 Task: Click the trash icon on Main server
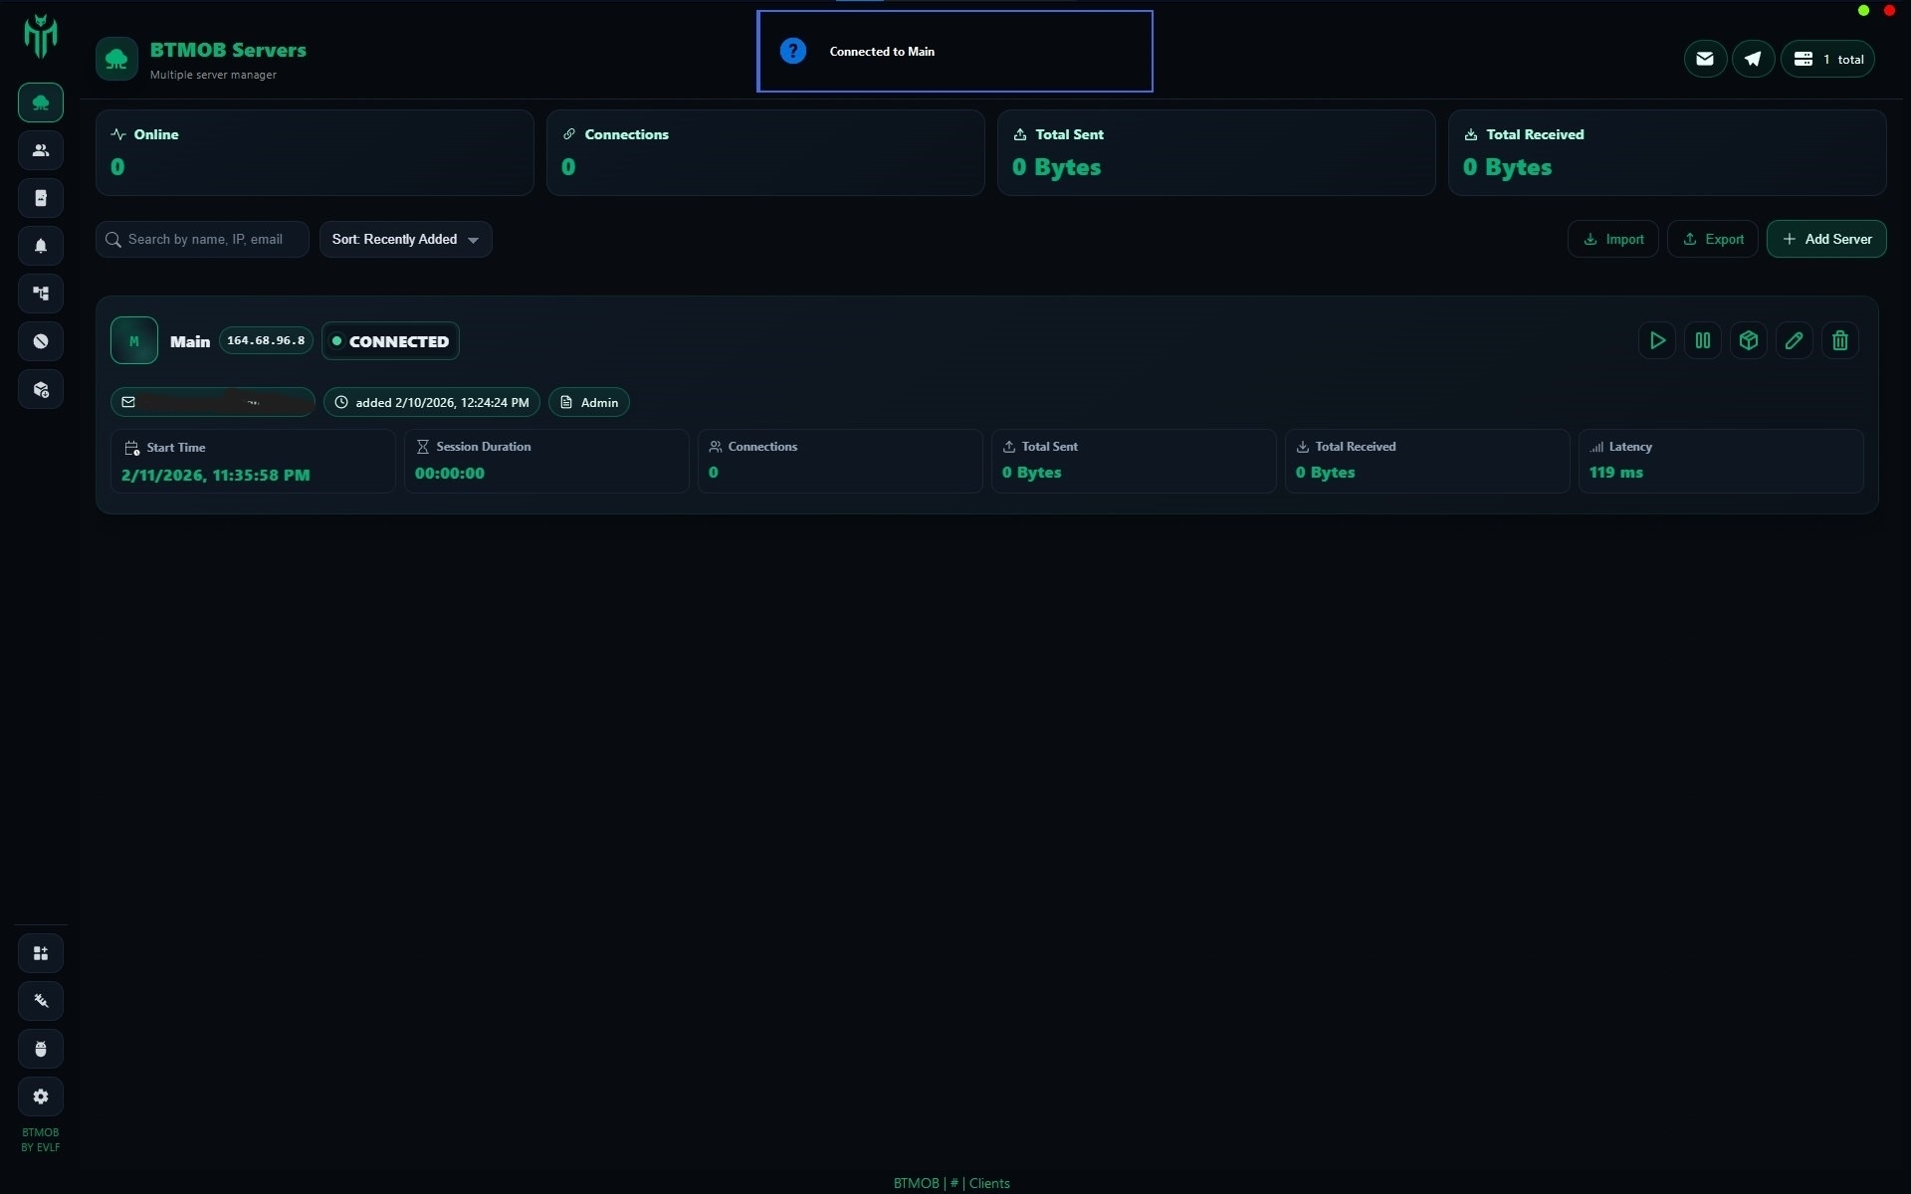tap(1840, 340)
